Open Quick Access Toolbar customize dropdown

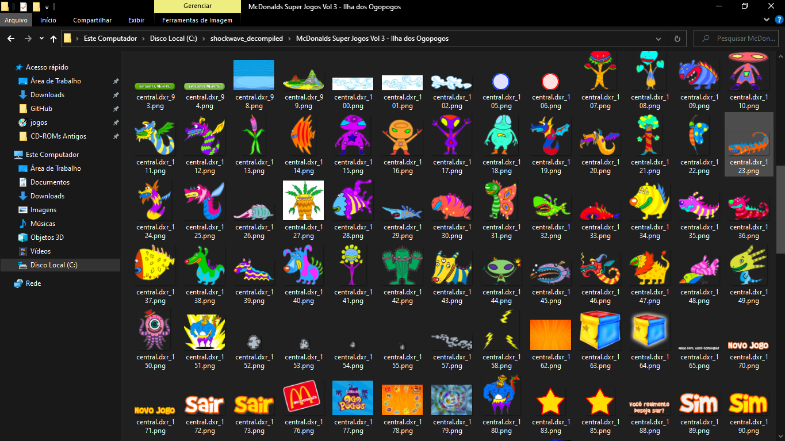click(47, 7)
